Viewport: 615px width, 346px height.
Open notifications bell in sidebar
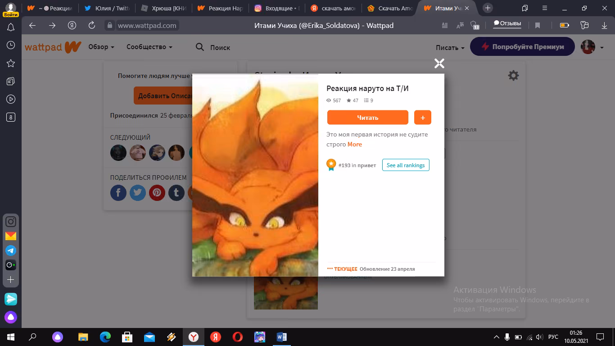pyautogui.click(x=11, y=28)
